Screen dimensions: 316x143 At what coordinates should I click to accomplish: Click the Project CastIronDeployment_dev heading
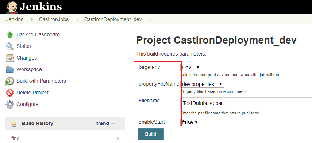coord(216,40)
